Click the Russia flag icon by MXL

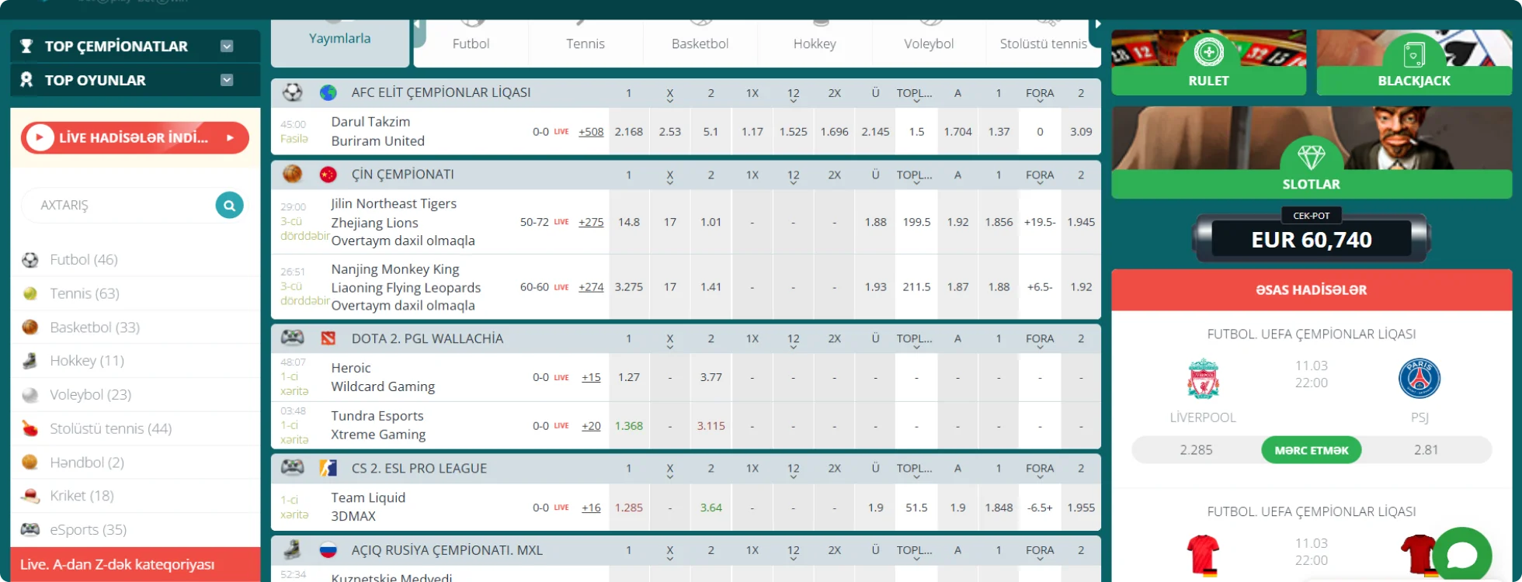tap(328, 550)
